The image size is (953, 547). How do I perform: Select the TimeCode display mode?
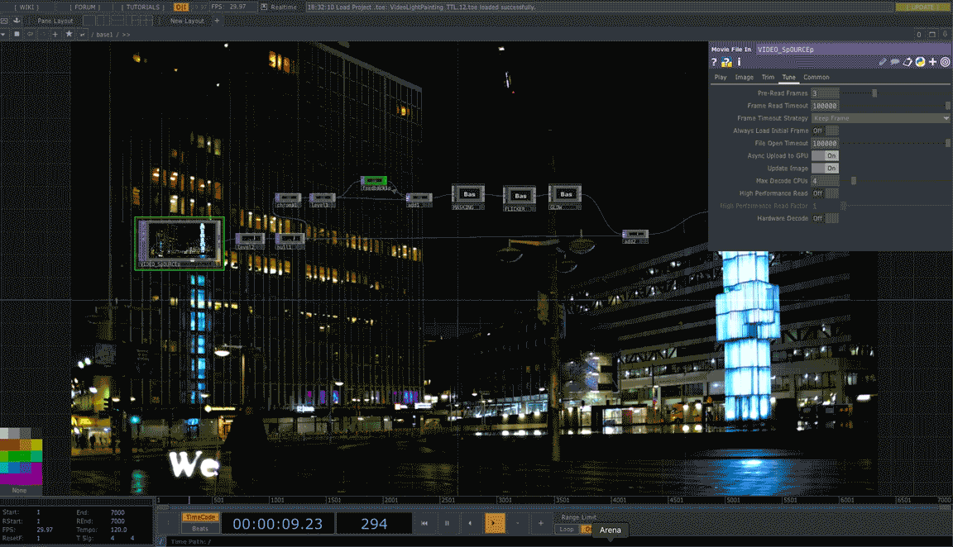200,517
